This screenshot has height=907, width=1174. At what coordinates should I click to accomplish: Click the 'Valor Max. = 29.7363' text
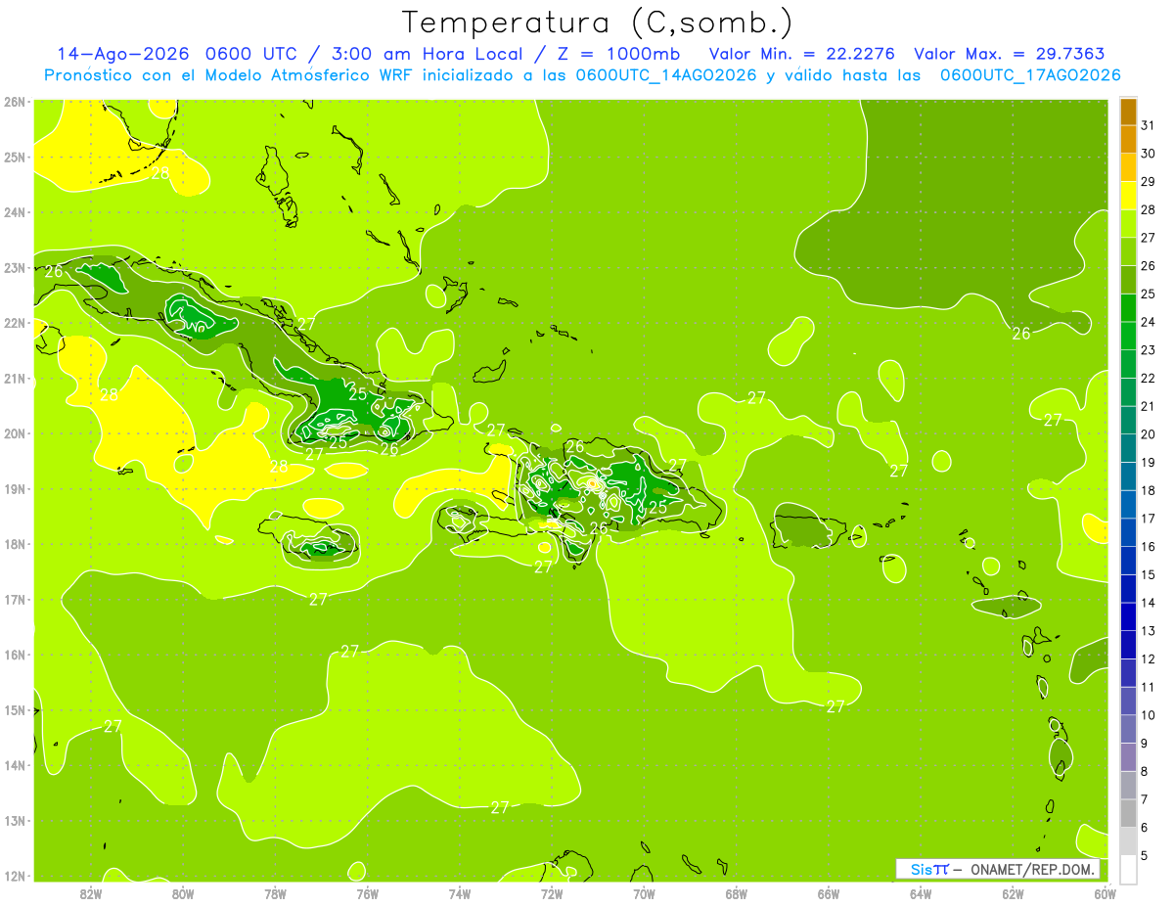click(1009, 54)
